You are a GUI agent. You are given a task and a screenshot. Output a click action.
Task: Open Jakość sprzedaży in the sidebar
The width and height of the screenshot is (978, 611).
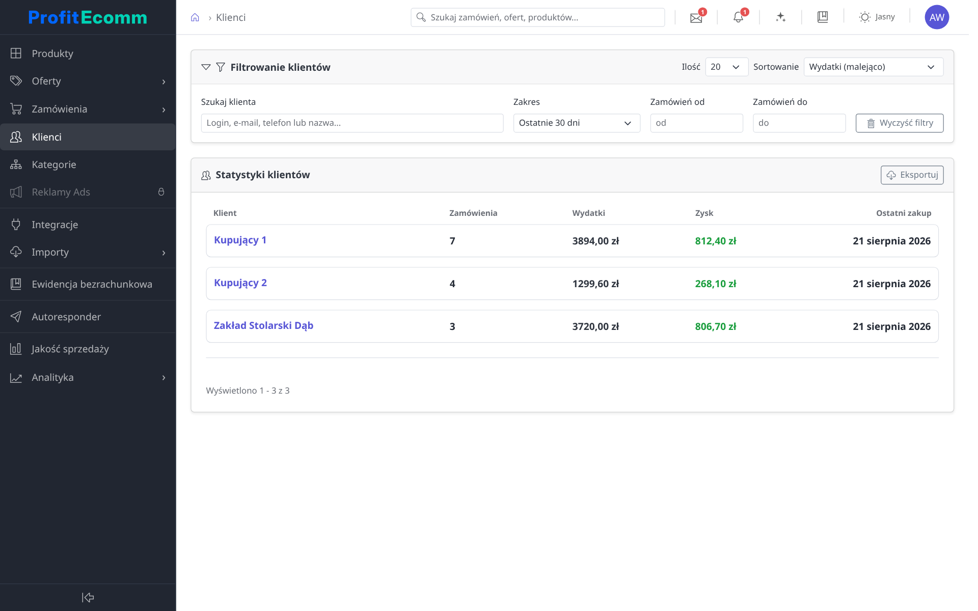point(88,349)
